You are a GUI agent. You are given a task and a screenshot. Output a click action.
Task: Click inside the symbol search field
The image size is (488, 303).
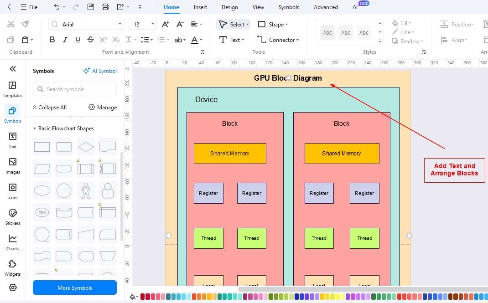click(x=74, y=89)
